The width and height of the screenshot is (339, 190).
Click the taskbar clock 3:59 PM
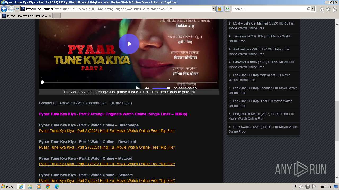coord(325,187)
